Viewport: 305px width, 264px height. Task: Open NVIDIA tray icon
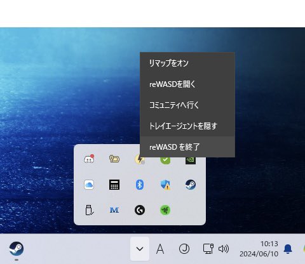(x=191, y=161)
